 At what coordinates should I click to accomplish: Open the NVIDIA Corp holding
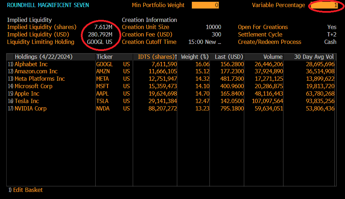tap(30, 108)
